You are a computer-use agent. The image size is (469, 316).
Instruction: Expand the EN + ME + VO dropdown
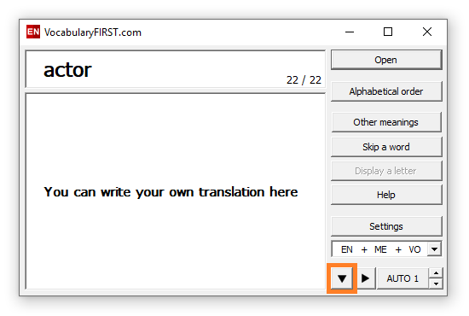coord(434,249)
